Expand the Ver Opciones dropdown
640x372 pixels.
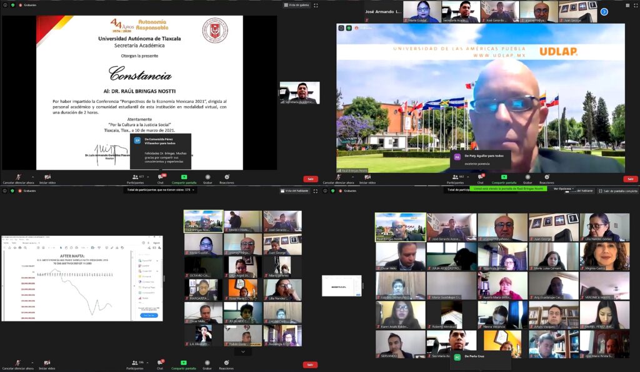pos(564,188)
